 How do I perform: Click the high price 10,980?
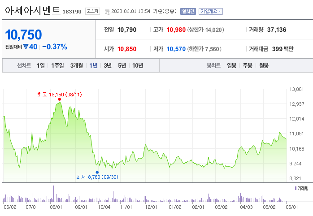tap(176, 30)
